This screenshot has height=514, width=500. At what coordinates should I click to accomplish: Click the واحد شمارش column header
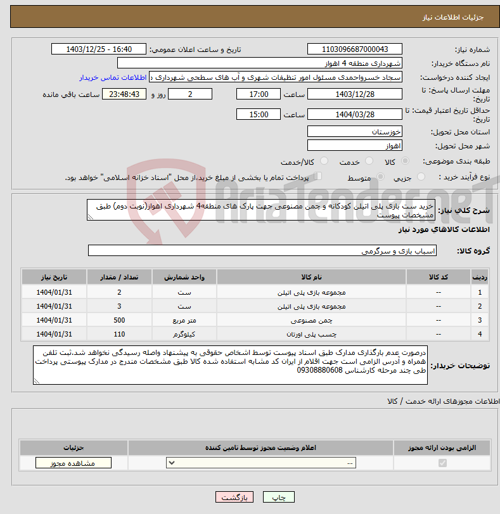pyautogui.click(x=184, y=277)
